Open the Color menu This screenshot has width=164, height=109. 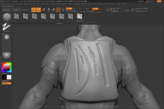[13, 4]
